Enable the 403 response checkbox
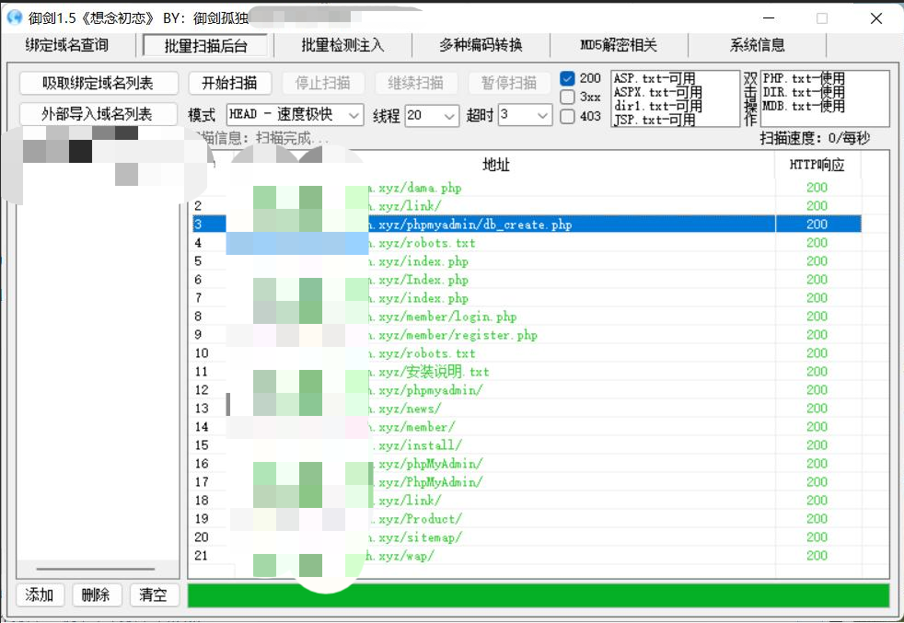Image resolution: width=904 pixels, height=623 pixels. click(x=567, y=116)
